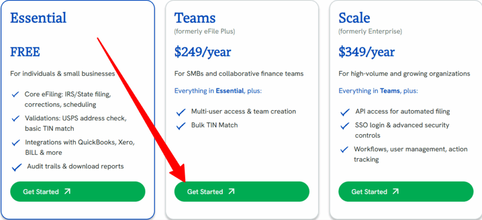Click the checkmark beside SSO login & advanced security
Screen dimensions: 482x220
pos(345,126)
